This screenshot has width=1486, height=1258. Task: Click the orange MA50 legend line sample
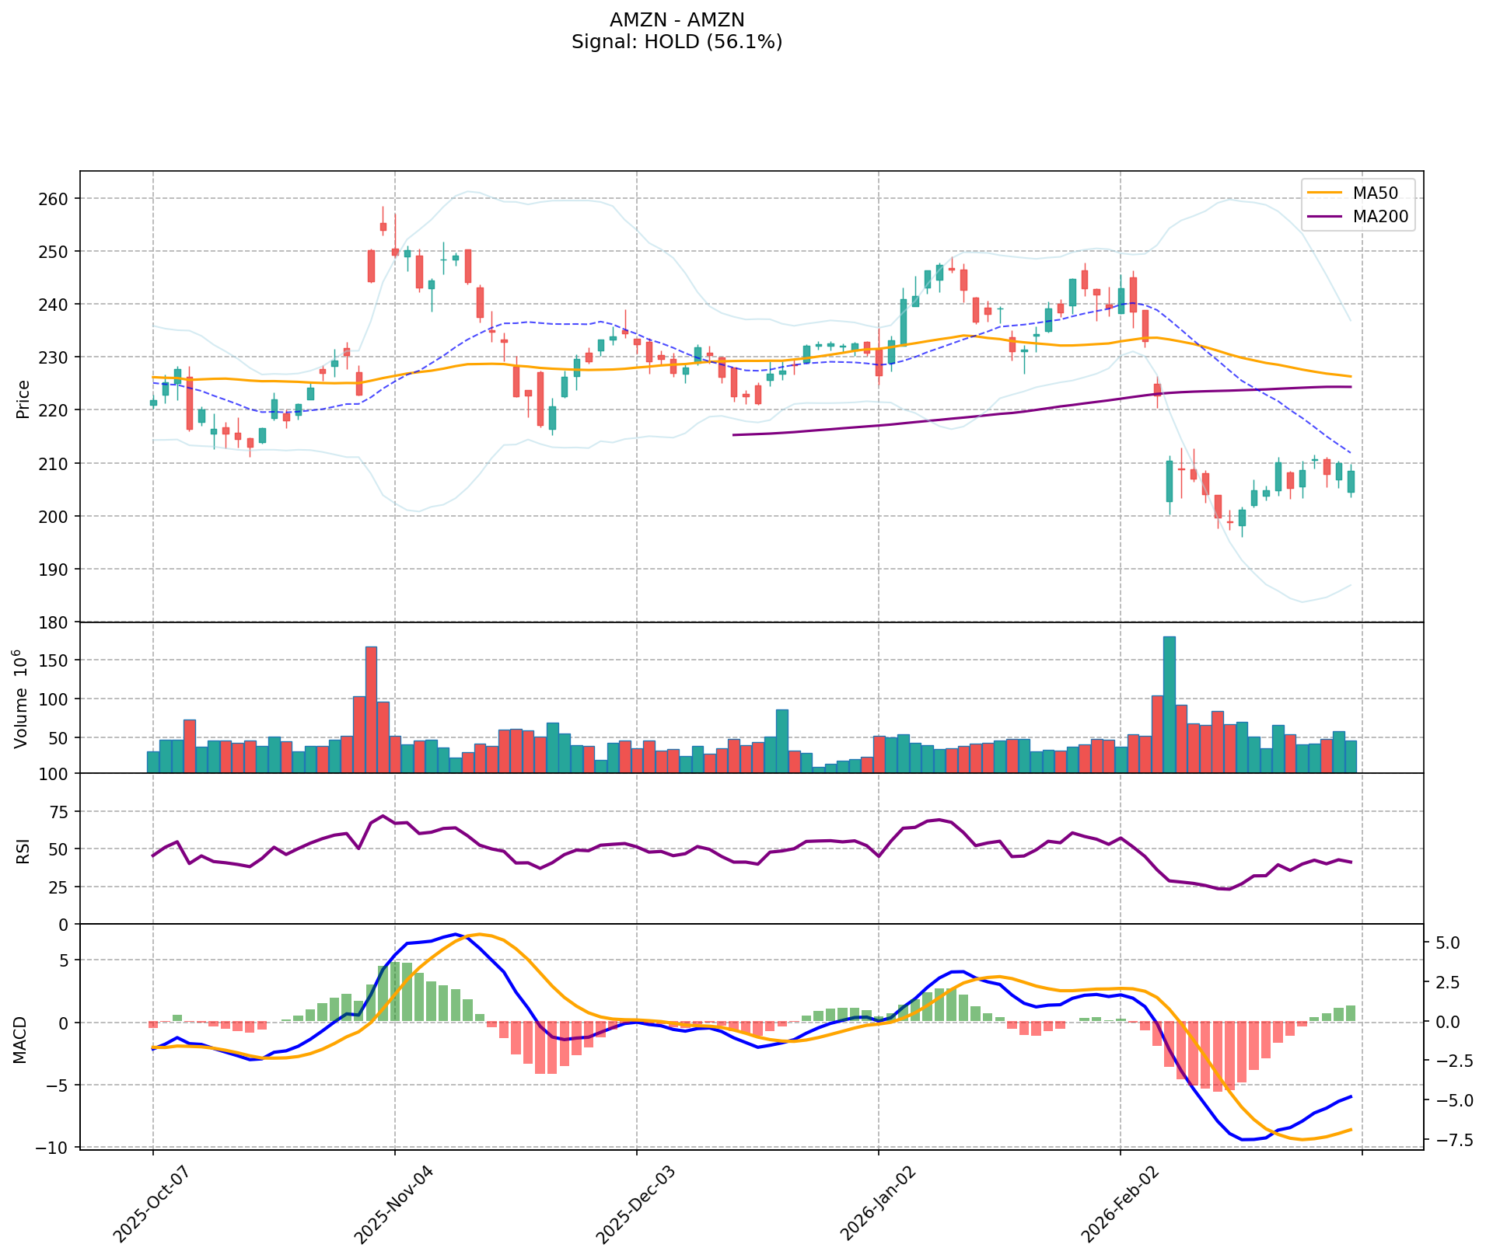tap(1325, 193)
